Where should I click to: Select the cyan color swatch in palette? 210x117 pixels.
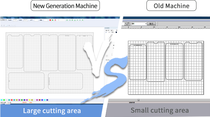[x=1, y=100]
